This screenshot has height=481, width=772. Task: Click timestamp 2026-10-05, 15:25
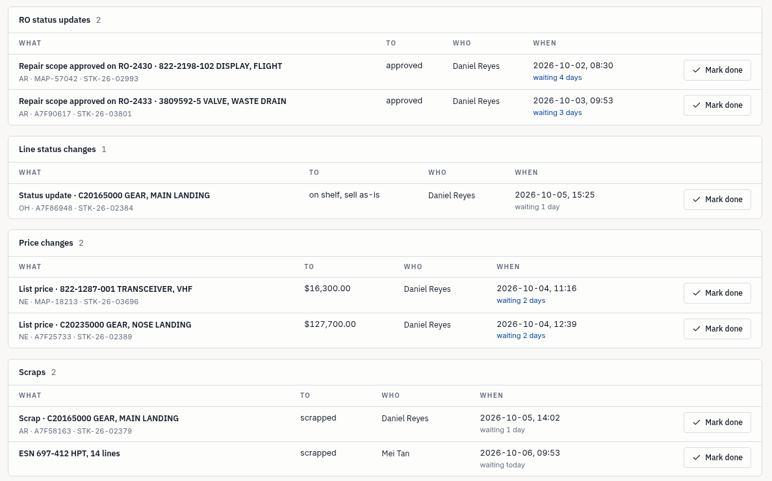555,195
